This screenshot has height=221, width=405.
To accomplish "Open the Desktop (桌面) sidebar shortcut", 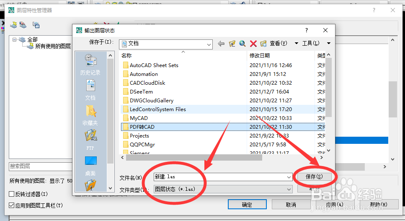I will [90, 166].
